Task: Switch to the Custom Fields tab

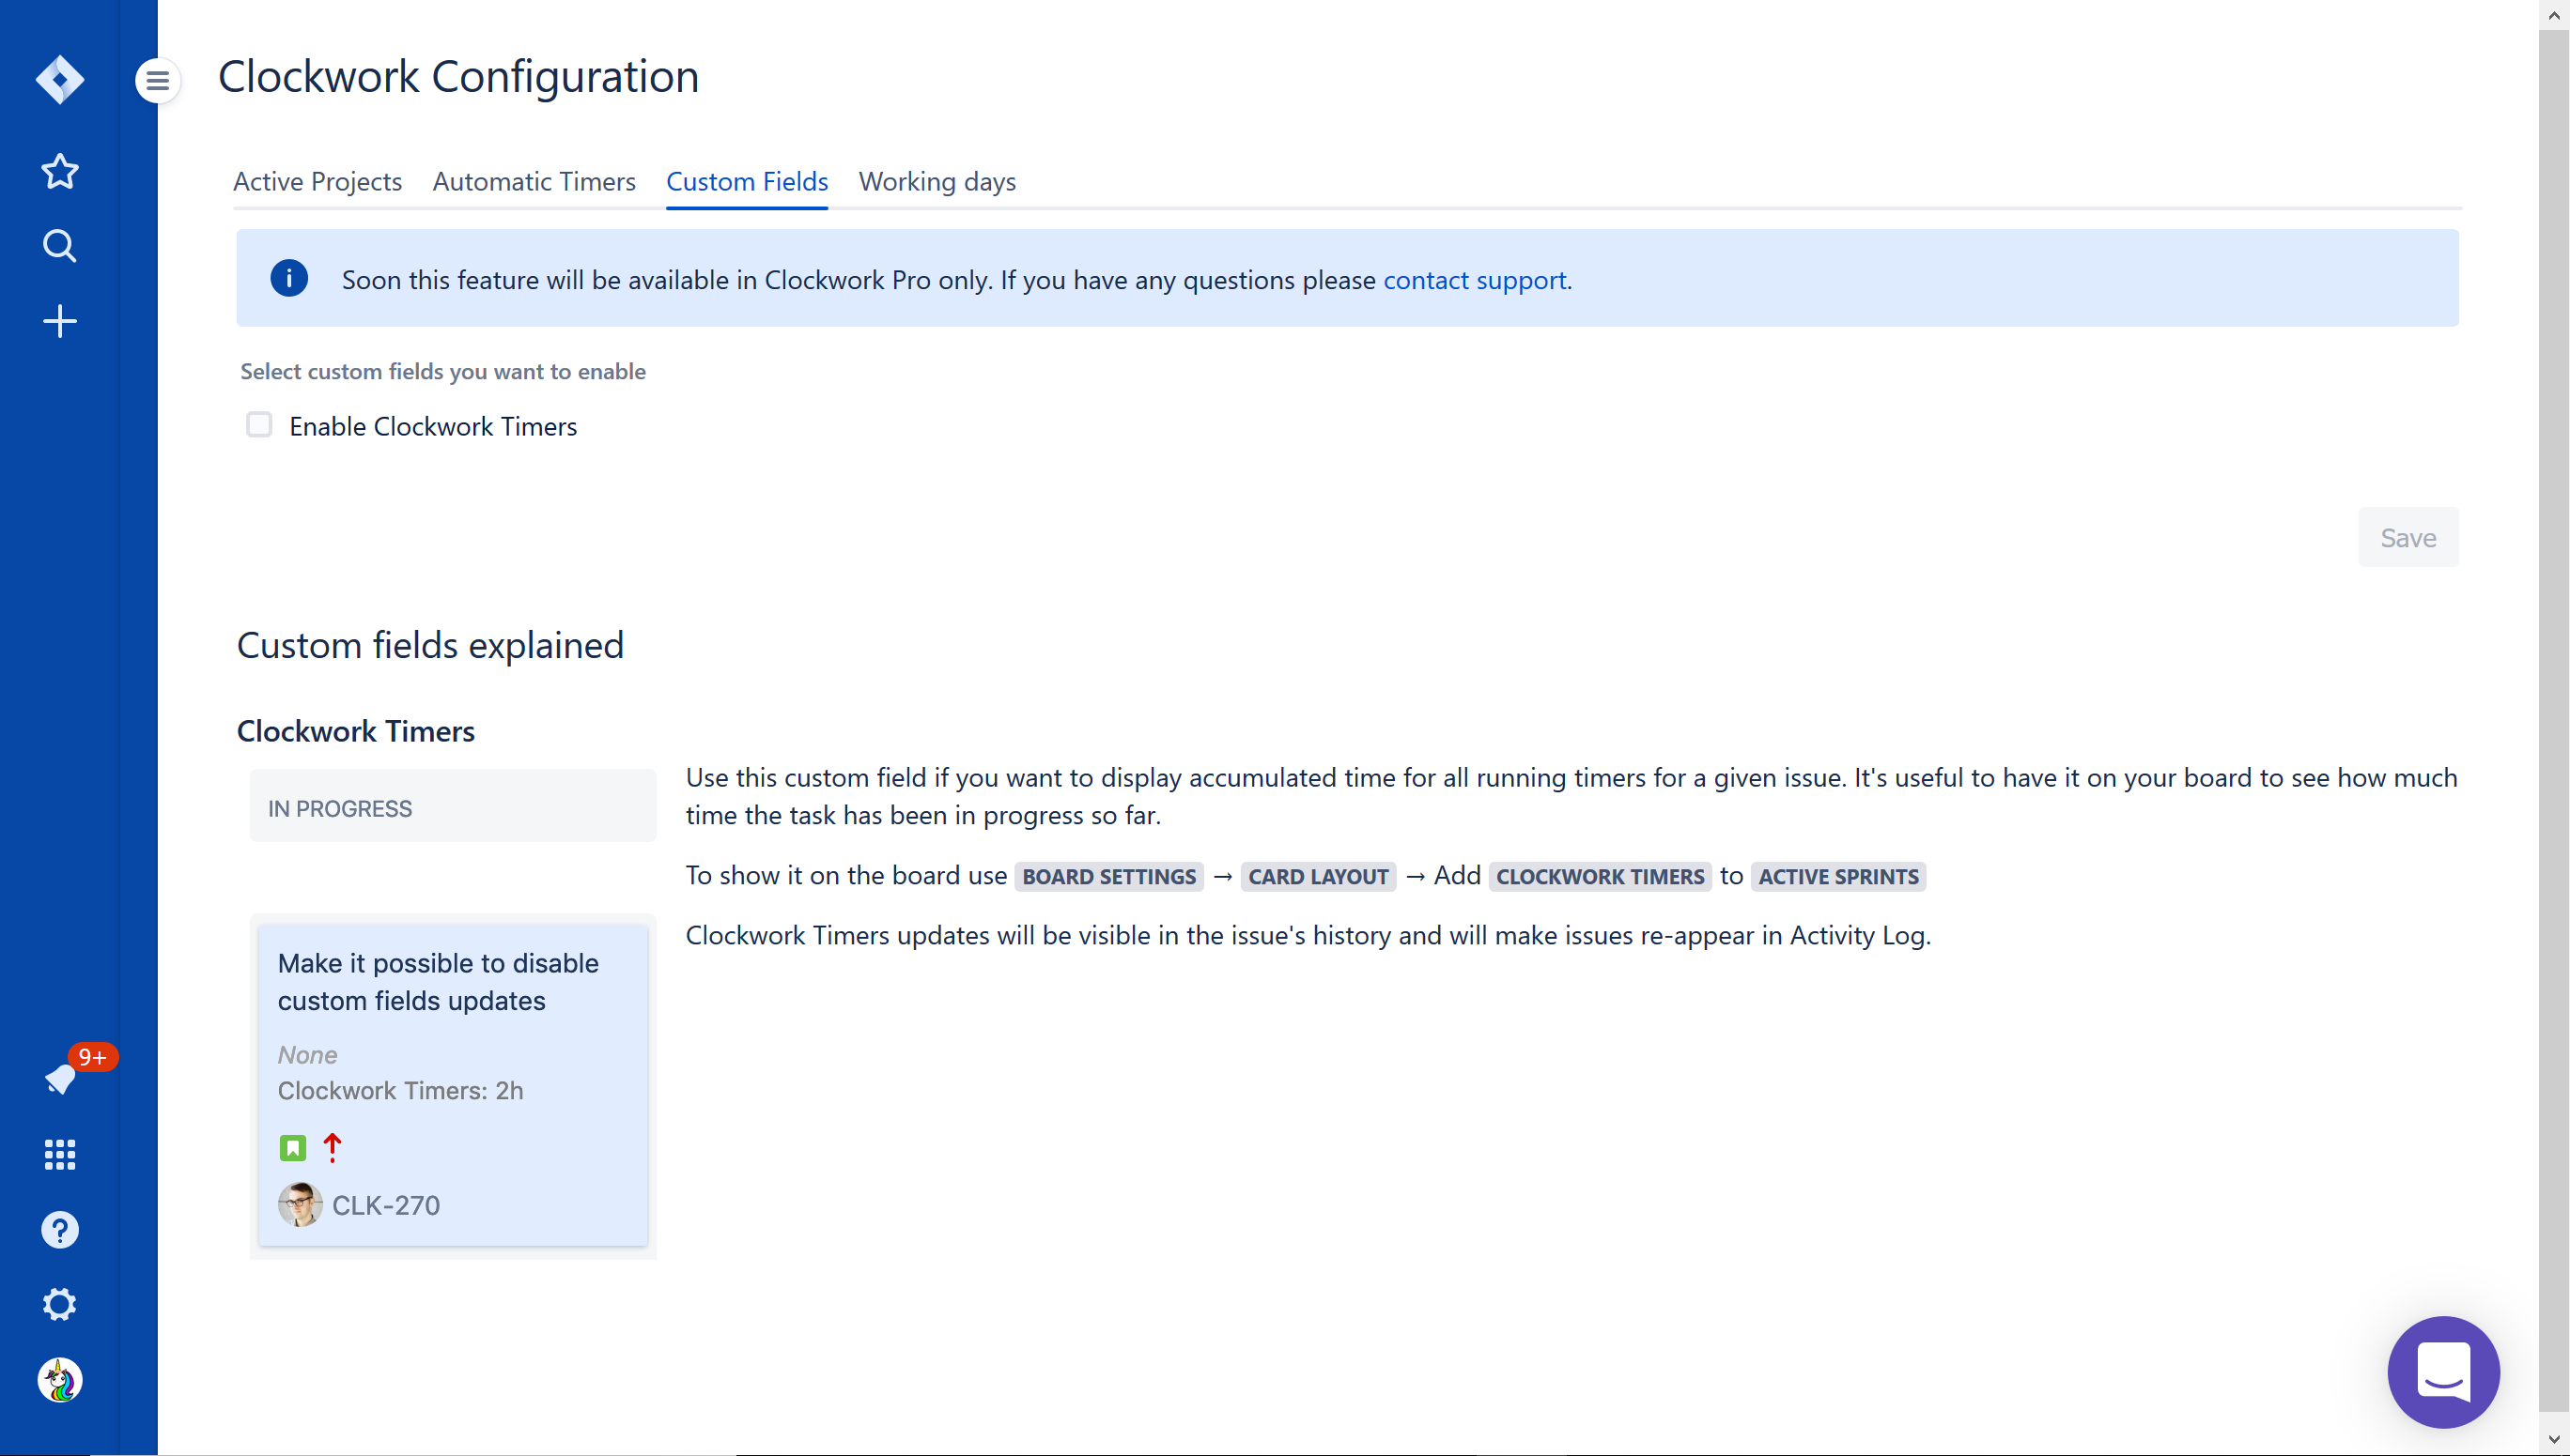Action: [746, 181]
